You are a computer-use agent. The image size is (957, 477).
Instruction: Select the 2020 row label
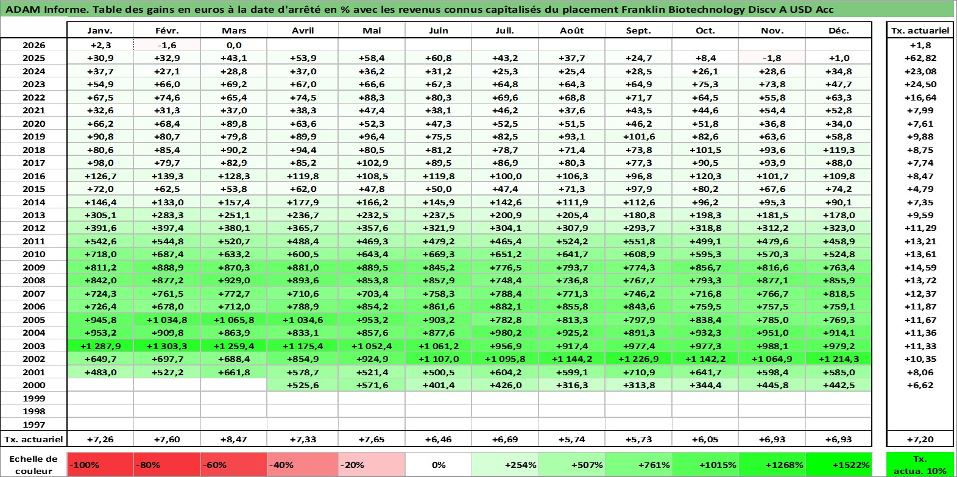(34, 124)
